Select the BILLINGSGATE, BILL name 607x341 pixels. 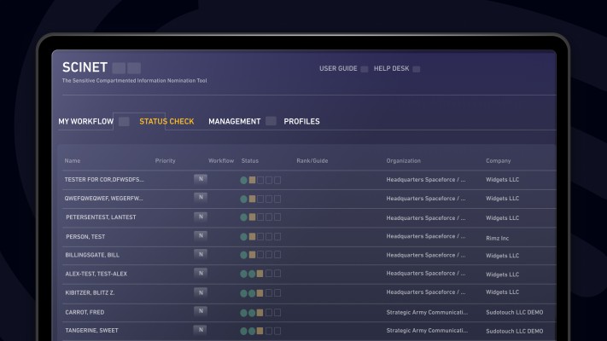coord(92,255)
